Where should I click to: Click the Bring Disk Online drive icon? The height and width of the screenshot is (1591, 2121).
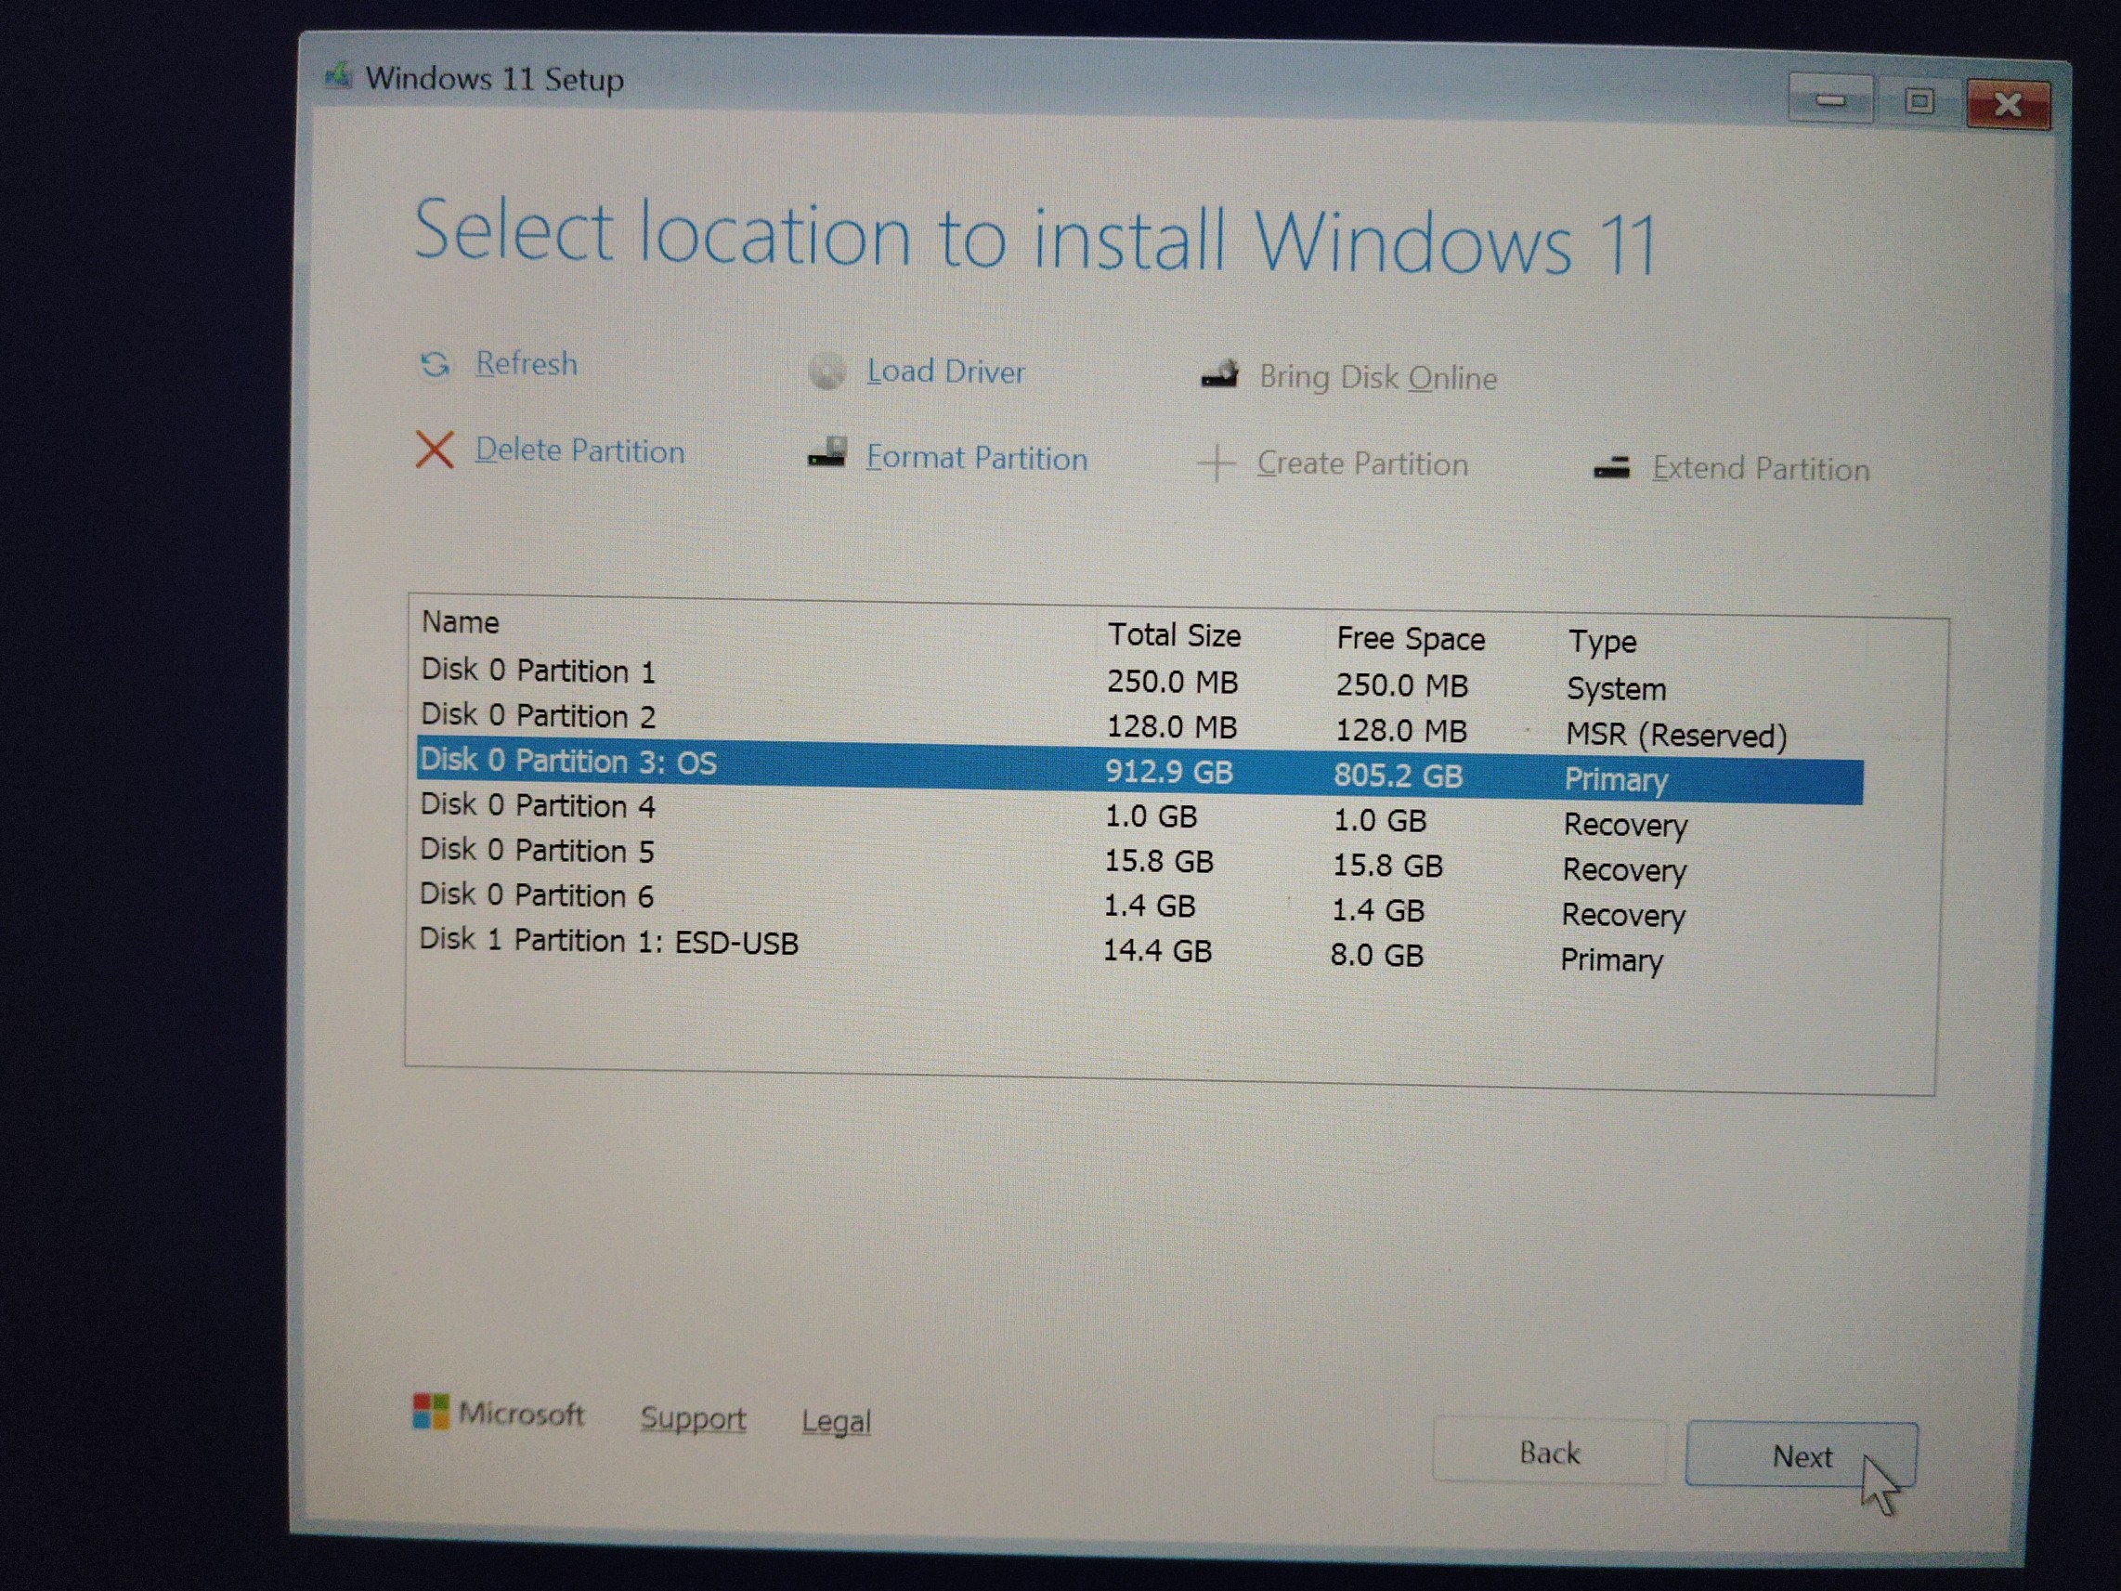pos(1219,374)
